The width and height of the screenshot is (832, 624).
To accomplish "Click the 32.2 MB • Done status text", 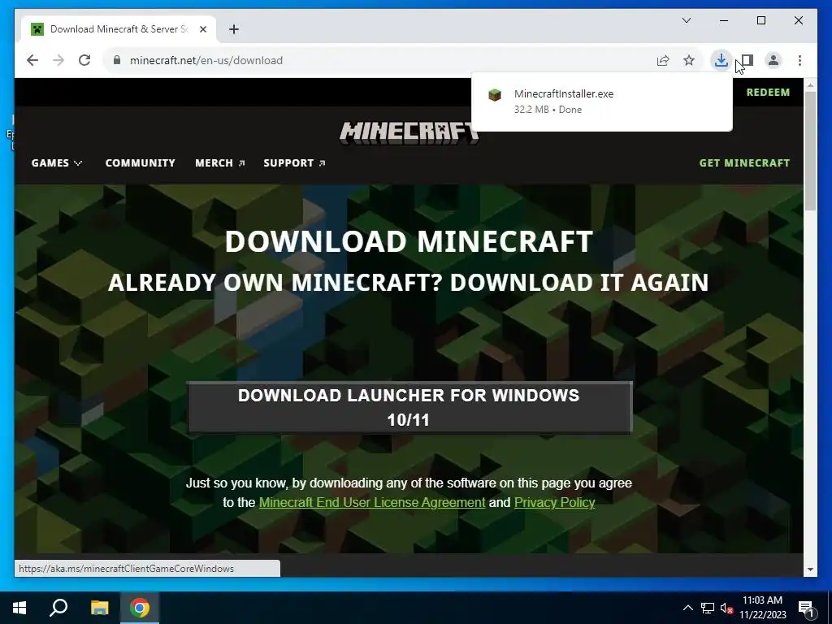I will pos(548,110).
